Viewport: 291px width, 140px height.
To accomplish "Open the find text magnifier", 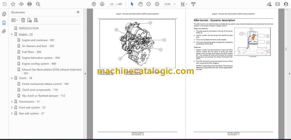I will coord(38,4).
